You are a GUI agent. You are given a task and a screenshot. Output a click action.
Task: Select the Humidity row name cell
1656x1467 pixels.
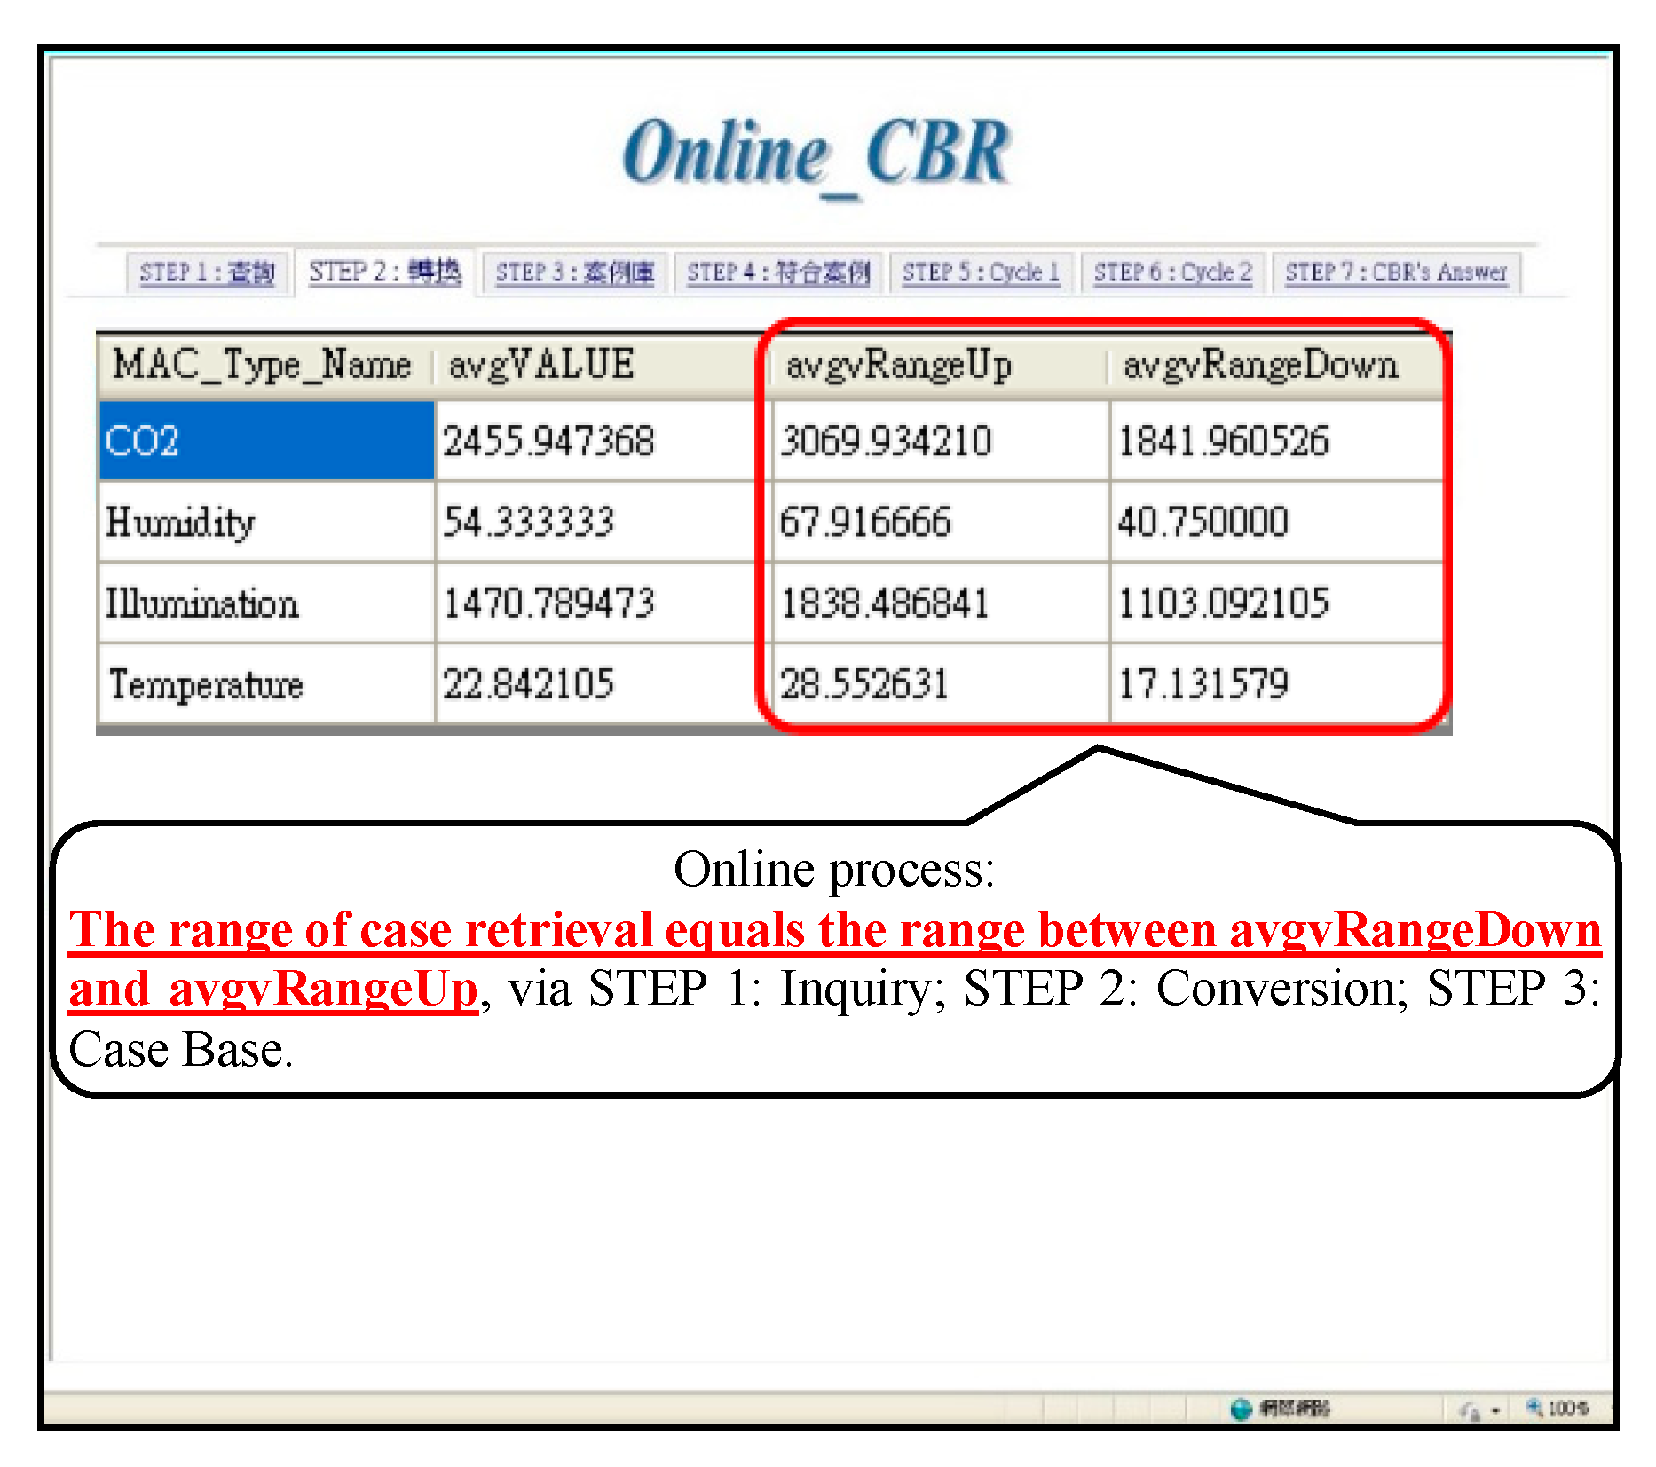(x=267, y=522)
